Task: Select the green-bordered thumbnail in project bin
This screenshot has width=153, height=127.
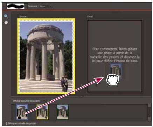Action: click(x=63, y=112)
